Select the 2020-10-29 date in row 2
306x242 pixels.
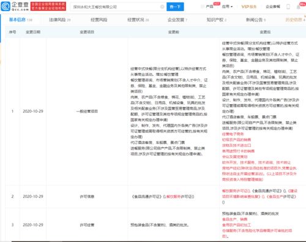pos(33,196)
